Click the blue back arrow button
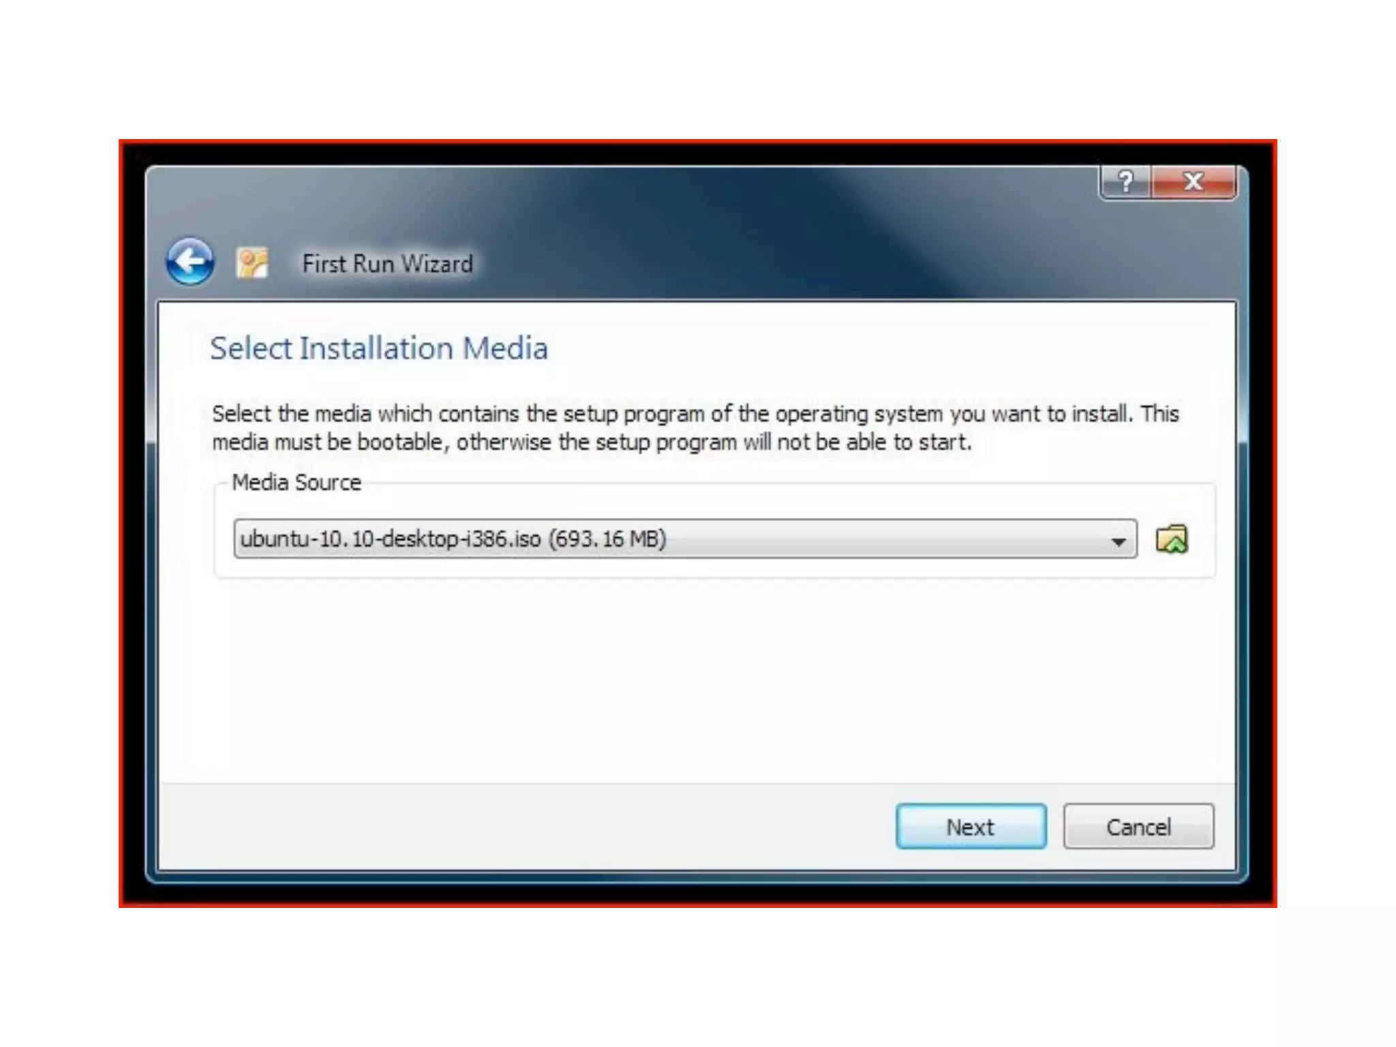The width and height of the screenshot is (1396, 1047). pyautogui.click(x=190, y=261)
